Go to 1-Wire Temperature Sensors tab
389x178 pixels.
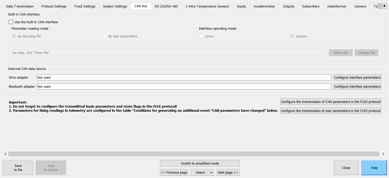point(207,6)
